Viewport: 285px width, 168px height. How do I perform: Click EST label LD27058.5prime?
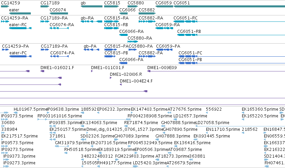click(212, 123)
